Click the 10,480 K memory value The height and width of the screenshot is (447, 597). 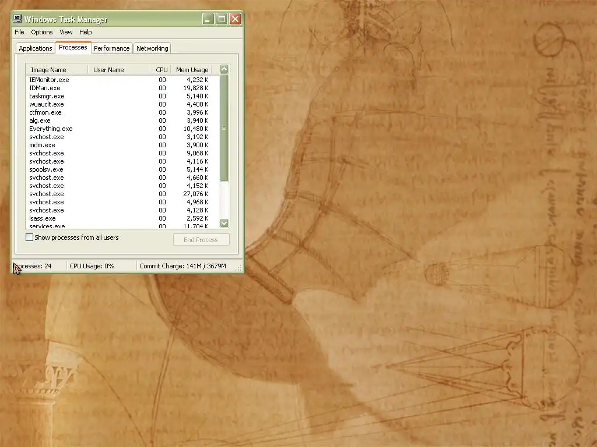coord(196,129)
